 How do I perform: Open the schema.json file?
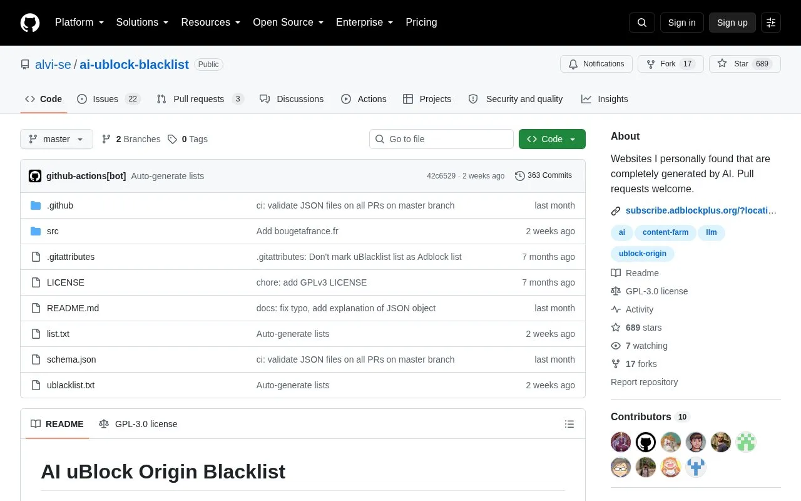click(x=71, y=359)
